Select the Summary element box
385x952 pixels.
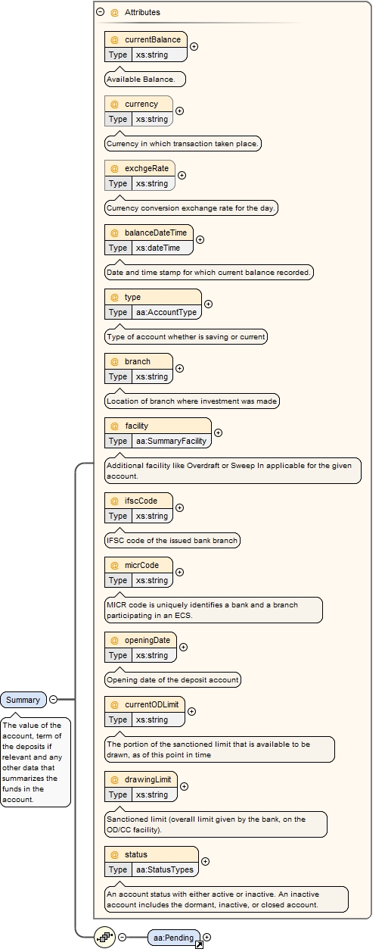coord(23,700)
